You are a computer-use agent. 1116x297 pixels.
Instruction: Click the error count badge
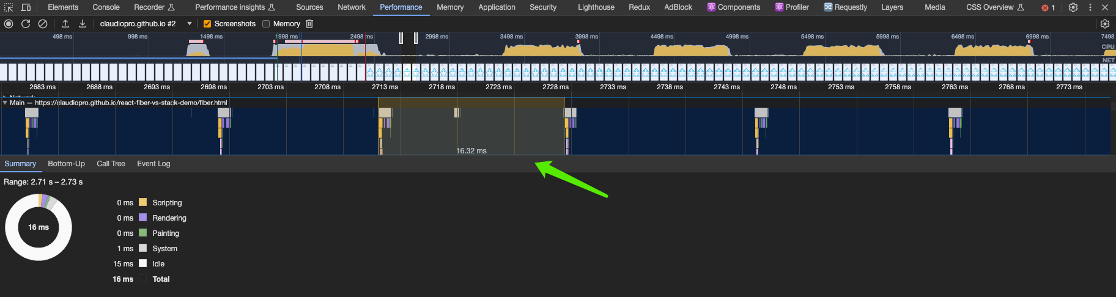(x=1049, y=7)
